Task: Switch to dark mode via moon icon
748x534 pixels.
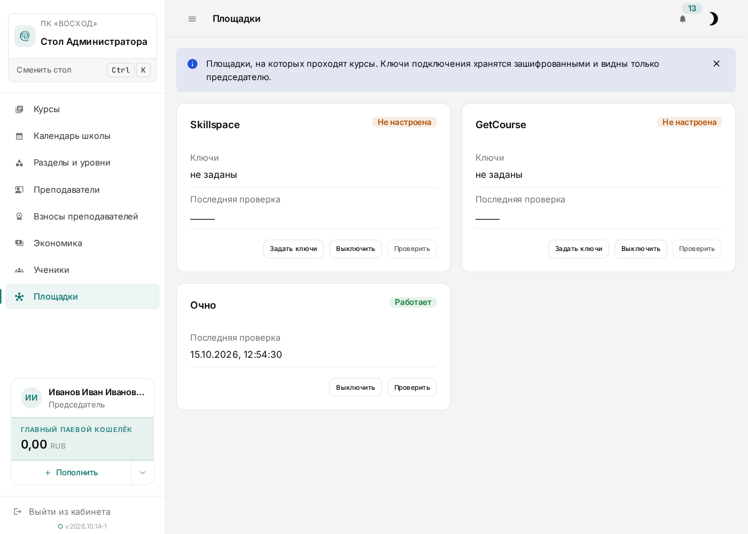Action: (713, 19)
